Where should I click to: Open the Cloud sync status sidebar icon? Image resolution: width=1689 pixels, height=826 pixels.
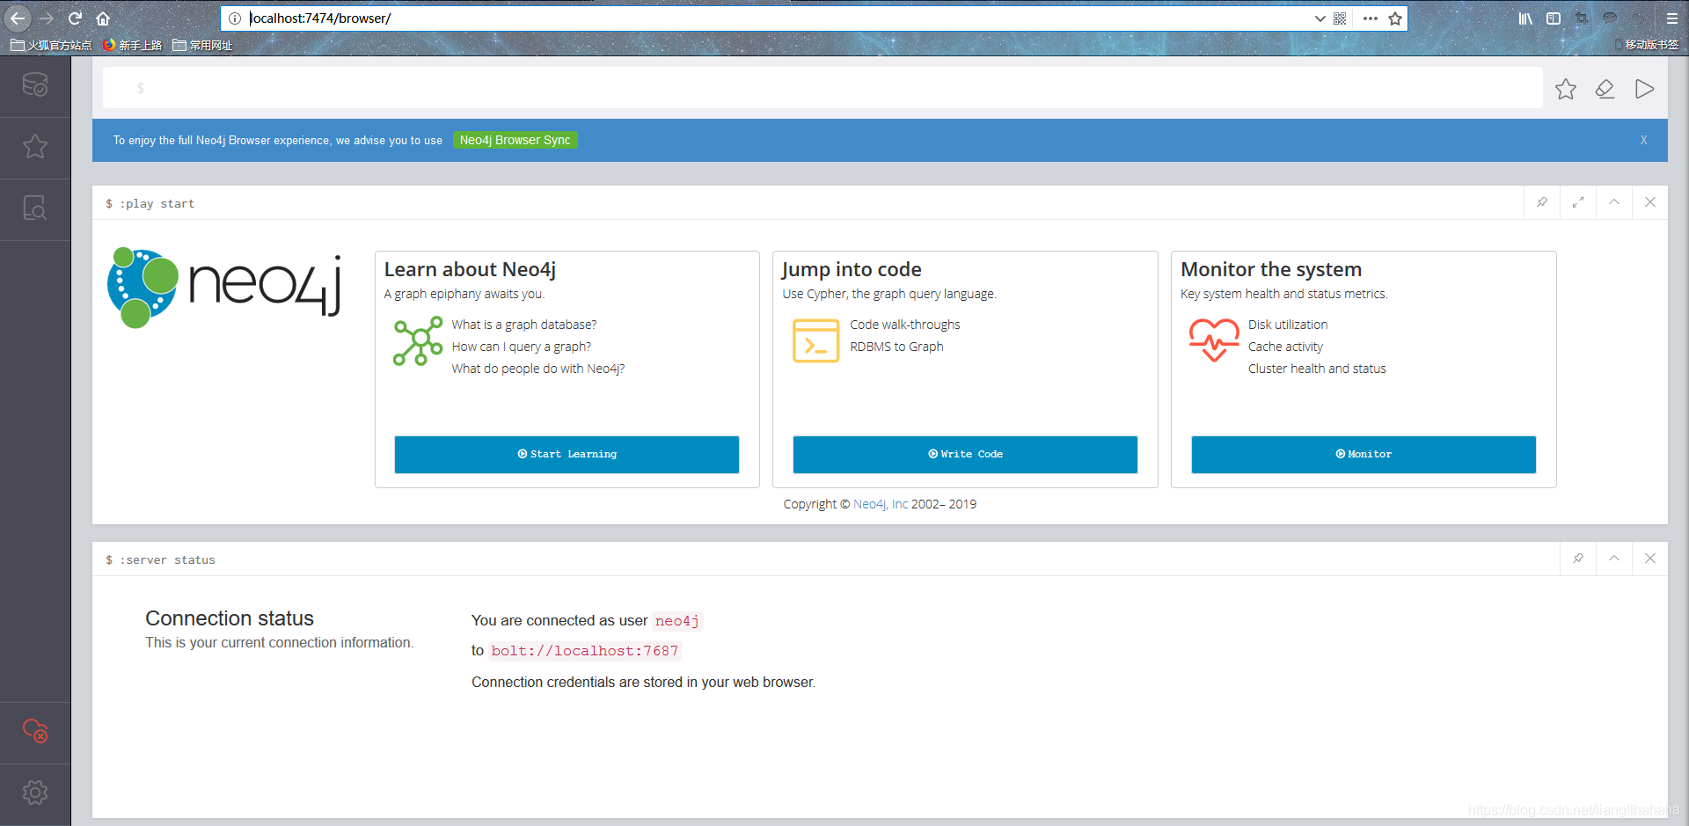[x=35, y=731]
